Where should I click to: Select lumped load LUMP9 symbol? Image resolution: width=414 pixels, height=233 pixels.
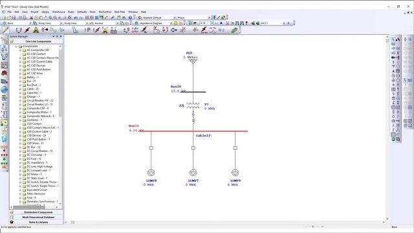coord(235,173)
